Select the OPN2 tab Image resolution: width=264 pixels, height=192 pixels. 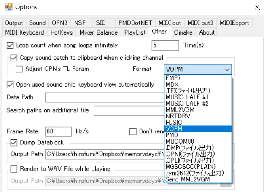pos(59,23)
